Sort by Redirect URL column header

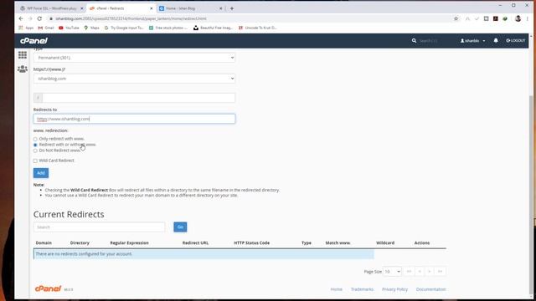195,242
